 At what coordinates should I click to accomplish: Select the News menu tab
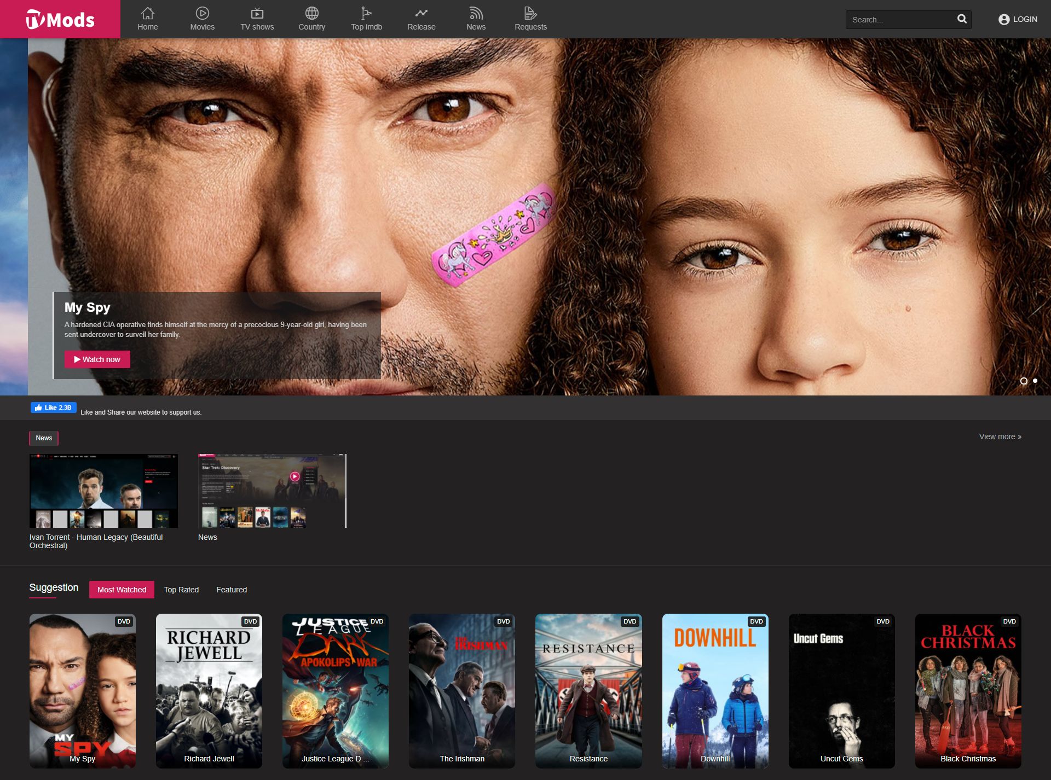(475, 18)
